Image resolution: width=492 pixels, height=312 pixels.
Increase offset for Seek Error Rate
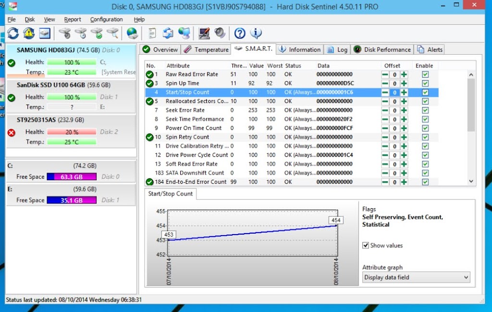click(x=404, y=110)
